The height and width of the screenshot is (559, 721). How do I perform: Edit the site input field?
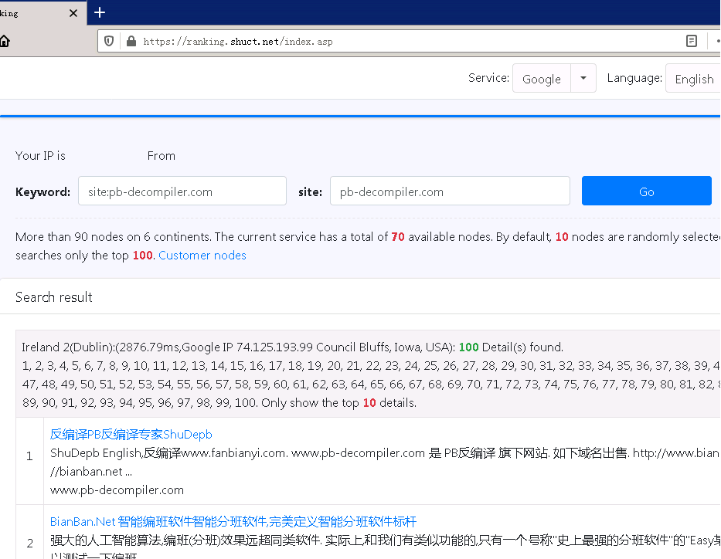450,191
